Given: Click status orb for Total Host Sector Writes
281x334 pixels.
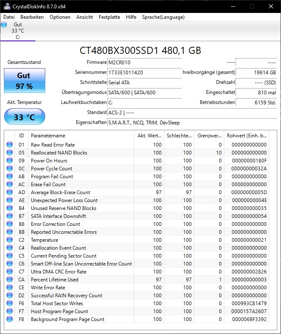Looking at the screenshot, I should (10, 304).
